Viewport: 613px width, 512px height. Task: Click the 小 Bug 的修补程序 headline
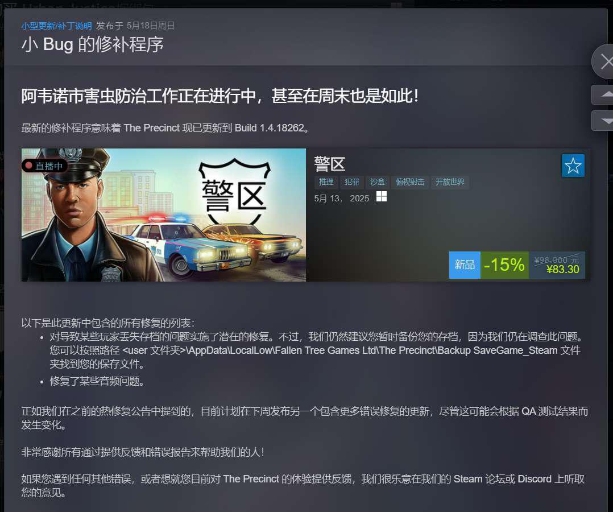pos(93,44)
